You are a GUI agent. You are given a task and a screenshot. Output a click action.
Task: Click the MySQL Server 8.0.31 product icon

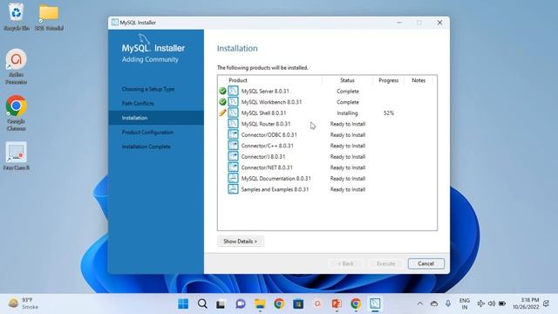click(x=233, y=91)
